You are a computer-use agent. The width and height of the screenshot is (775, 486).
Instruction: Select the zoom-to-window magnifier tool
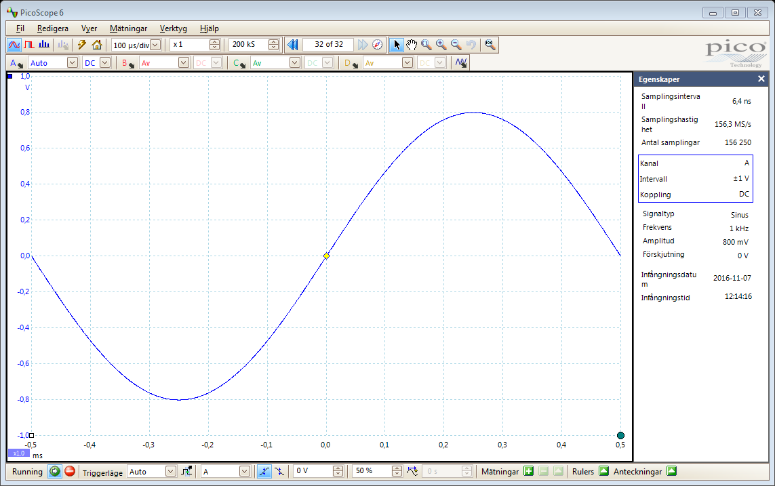coord(426,45)
